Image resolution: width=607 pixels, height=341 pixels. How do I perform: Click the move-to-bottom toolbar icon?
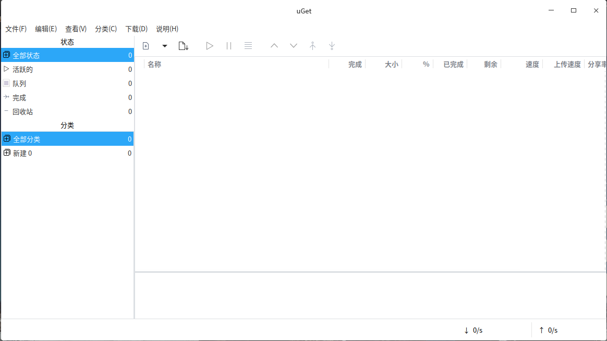click(x=332, y=46)
